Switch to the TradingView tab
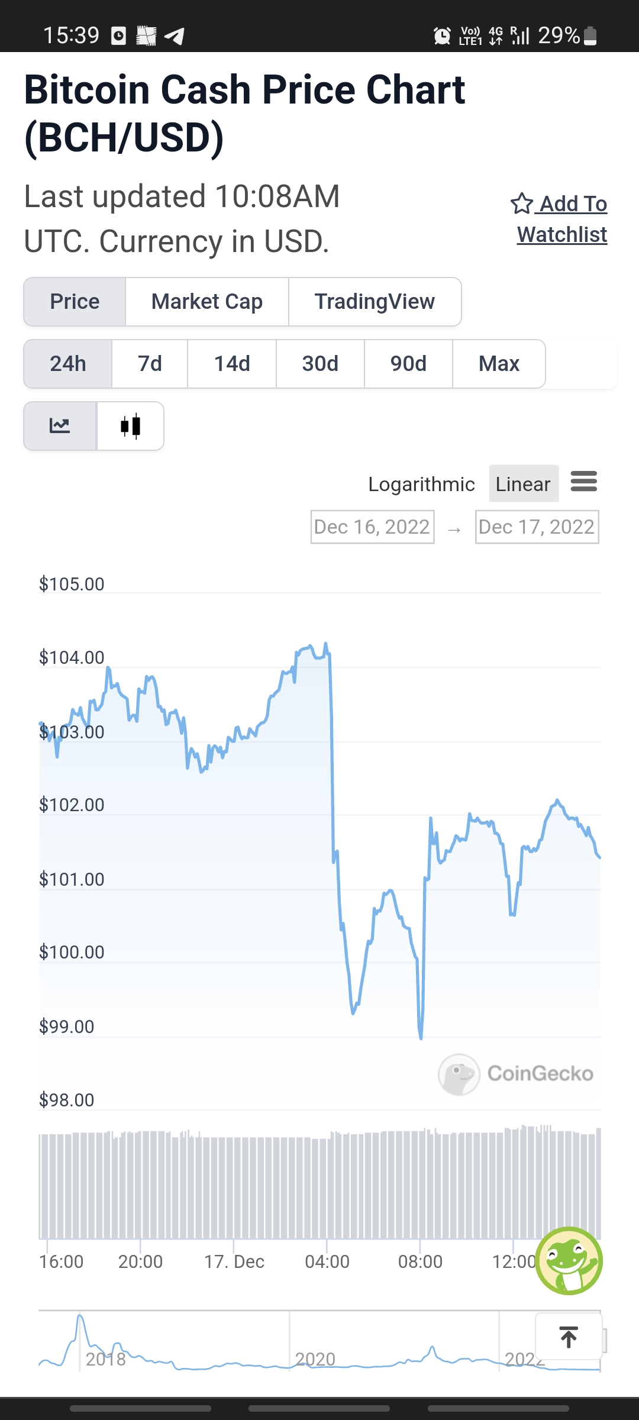Viewport: 639px width, 1420px height. click(375, 302)
